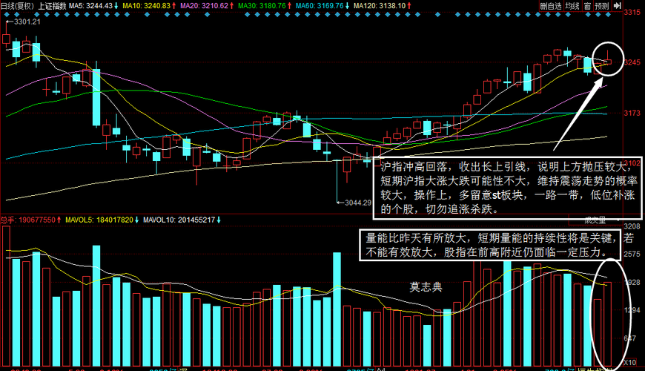
Task: Click the 3208 volume axis label
Action: (x=632, y=226)
